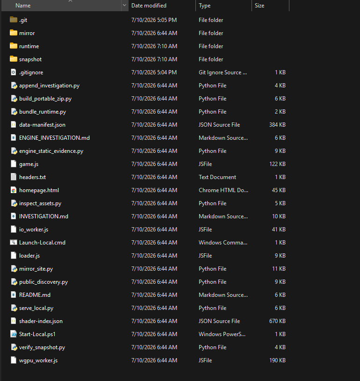
Task: Select the file name build_portable_zip.py
Action: pyautogui.click(x=45, y=99)
